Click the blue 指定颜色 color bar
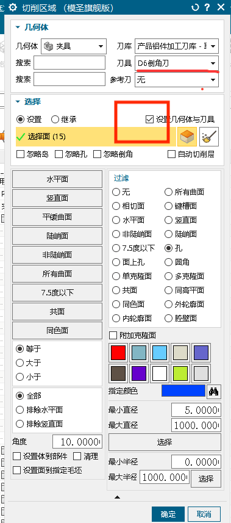The height and width of the screenshot is (523, 231). click(x=183, y=391)
